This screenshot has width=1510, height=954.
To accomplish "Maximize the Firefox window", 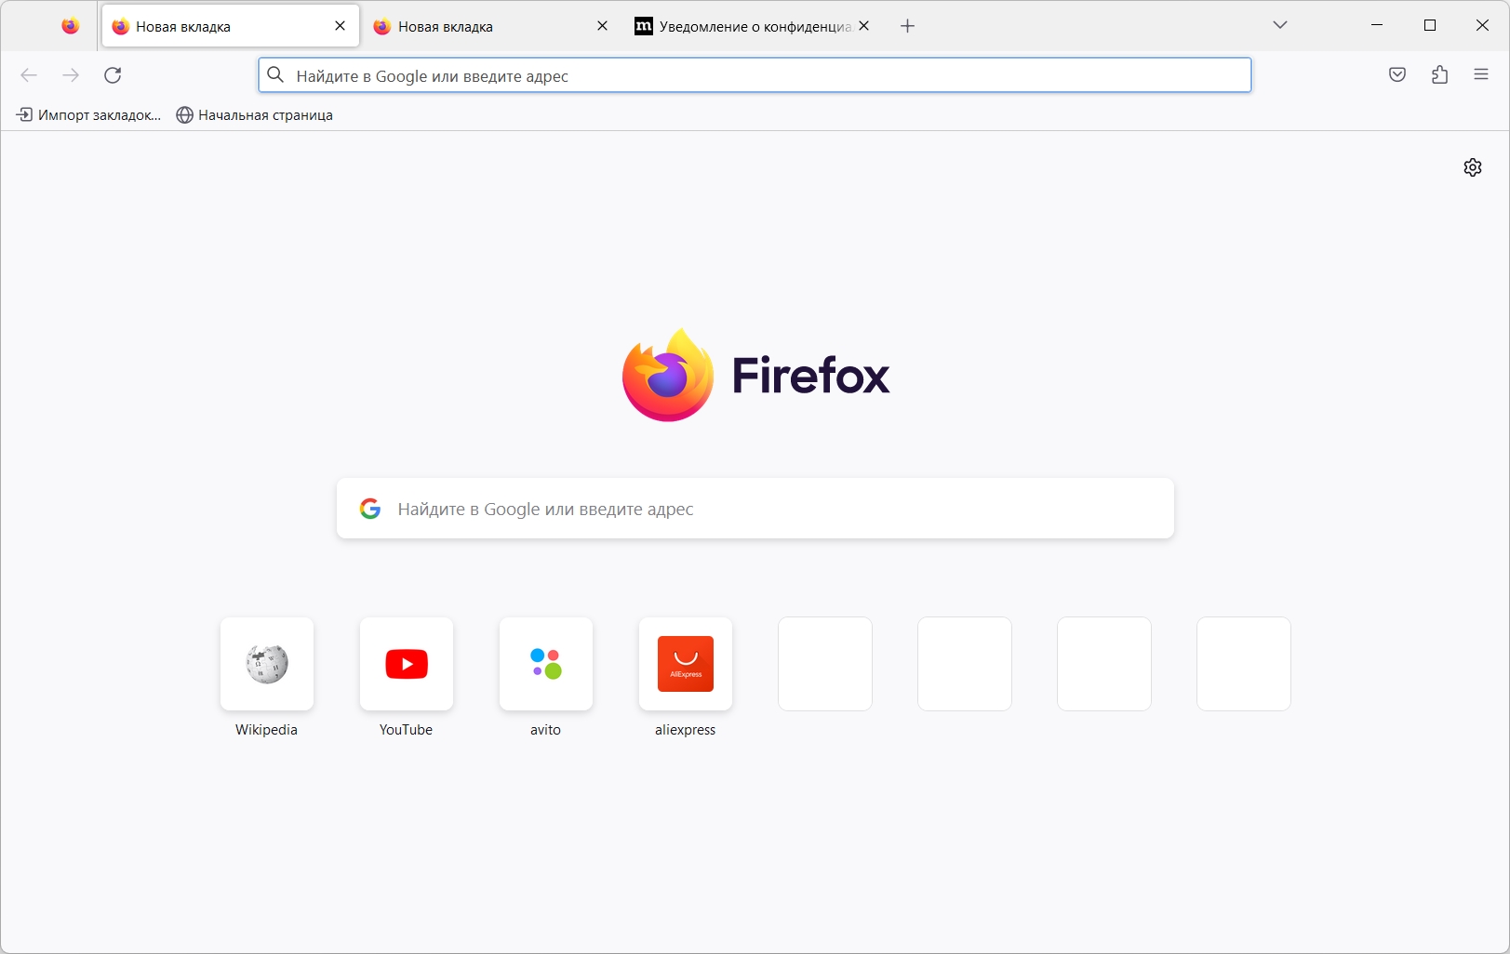I will (x=1430, y=26).
